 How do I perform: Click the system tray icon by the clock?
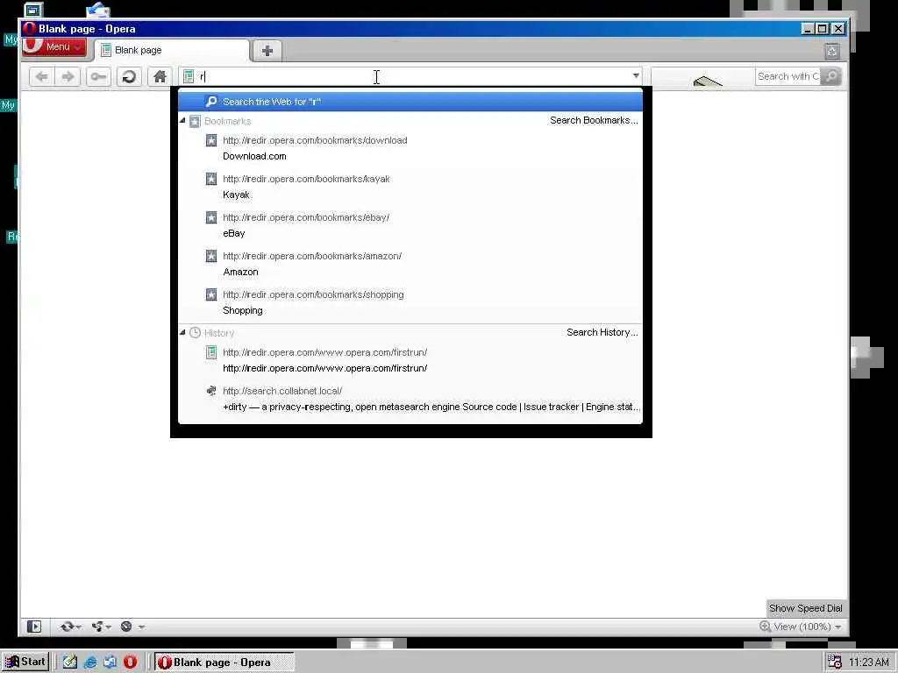point(835,662)
